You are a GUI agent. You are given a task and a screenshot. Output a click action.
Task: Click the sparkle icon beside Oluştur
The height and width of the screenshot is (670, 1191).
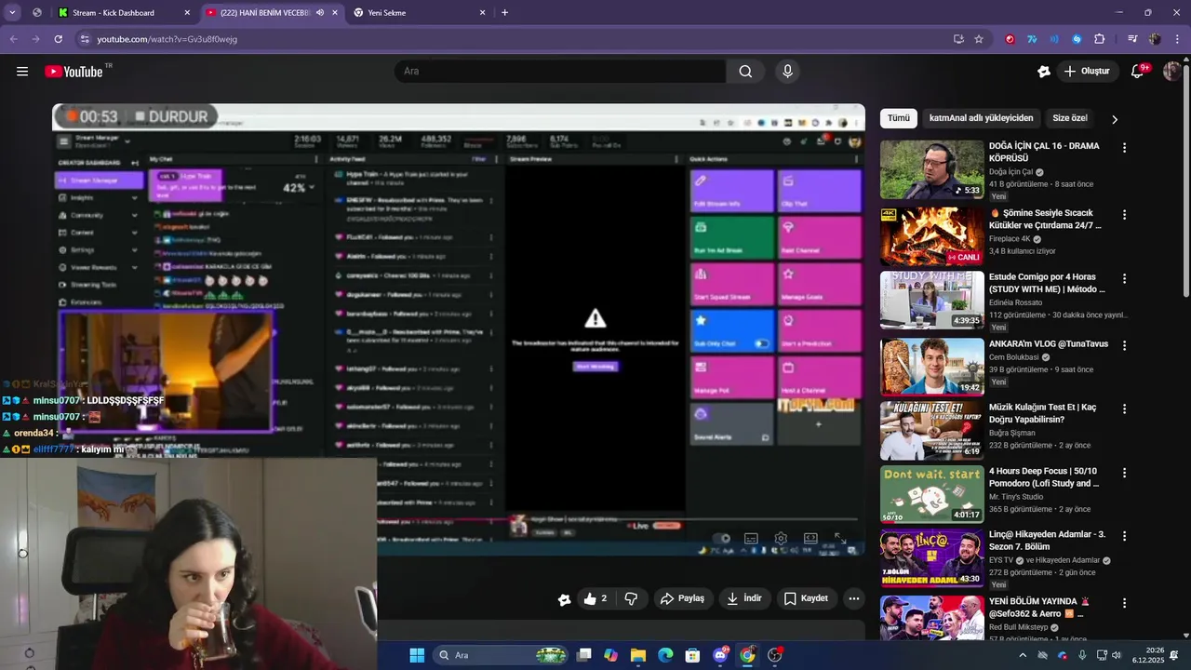1044,72
